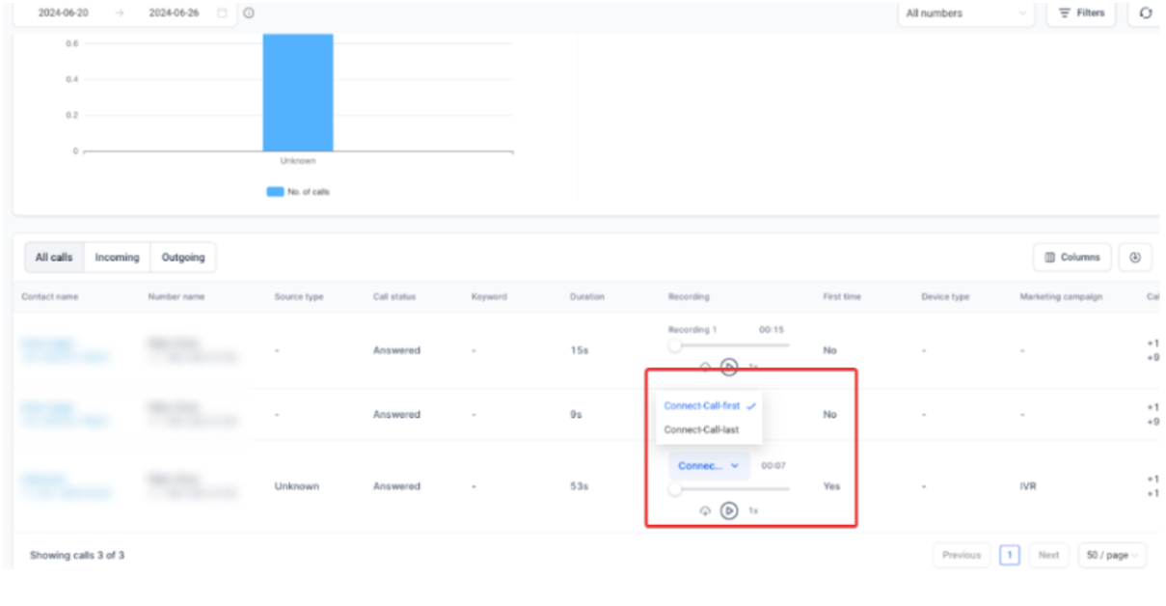Switch to the Outgoing tab
The image size is (1166, 606).
[183, 258]
